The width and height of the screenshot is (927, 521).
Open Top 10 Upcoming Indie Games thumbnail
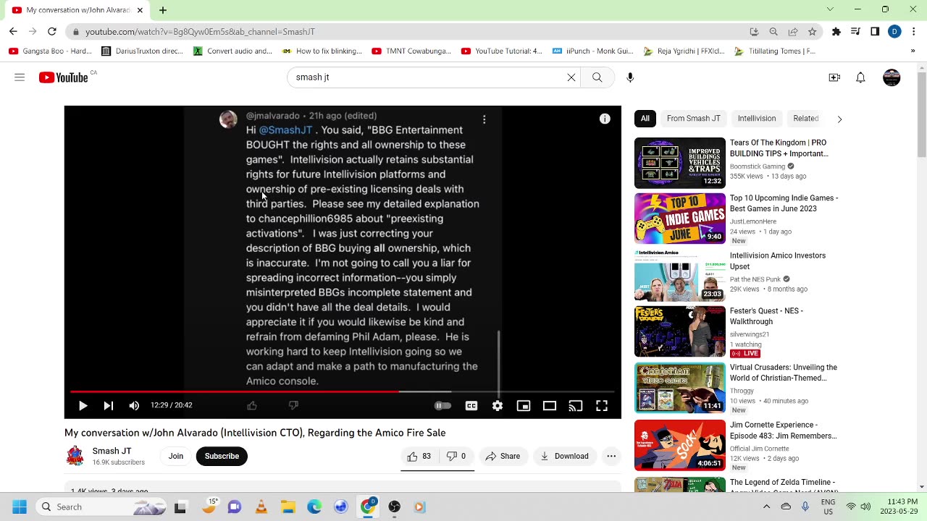680,218
